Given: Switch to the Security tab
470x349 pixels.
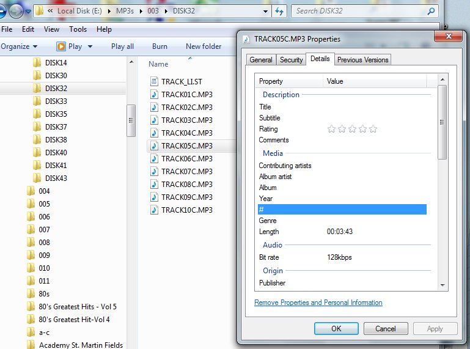Looking at the screenshot, I should [x=291, y=59].
